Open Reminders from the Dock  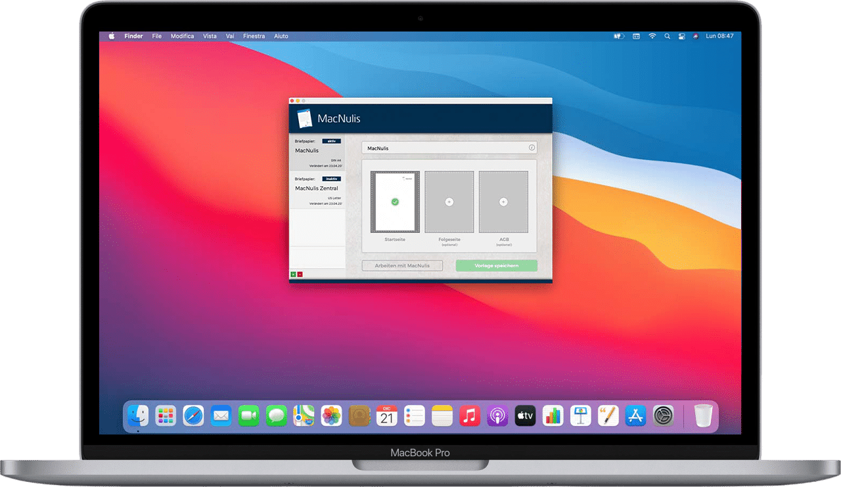(x=415, y=415)
